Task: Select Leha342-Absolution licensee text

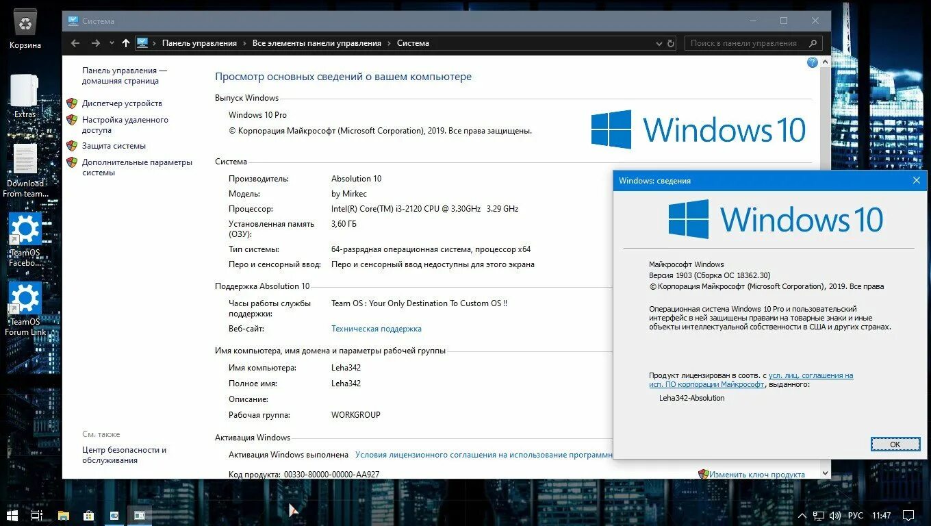Action: coord(691,398)
